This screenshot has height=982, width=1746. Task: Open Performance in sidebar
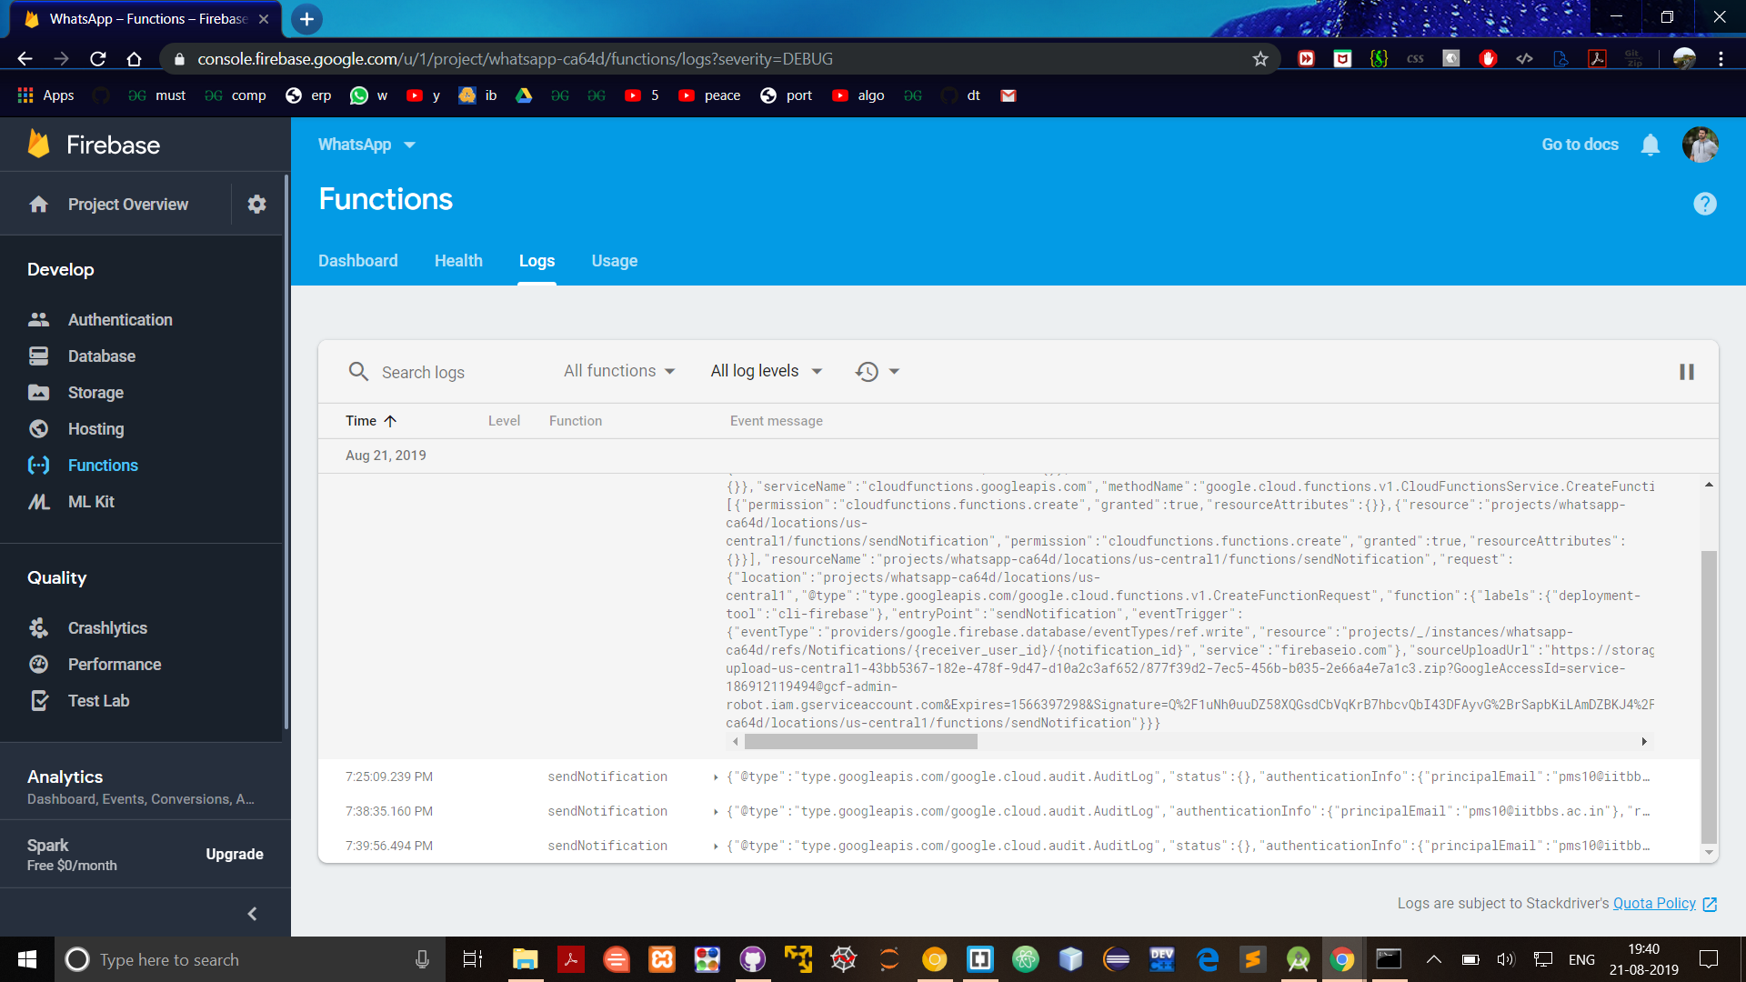tap(115, 665)
